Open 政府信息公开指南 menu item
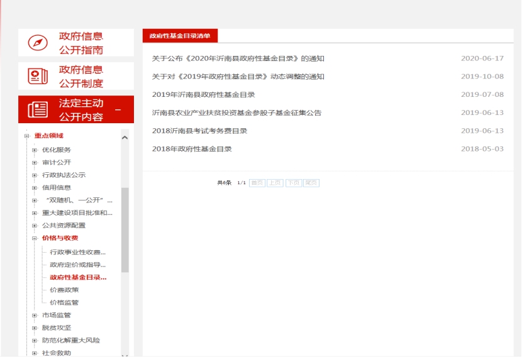This screenshot has height=357, width=522. click(76, 43)
